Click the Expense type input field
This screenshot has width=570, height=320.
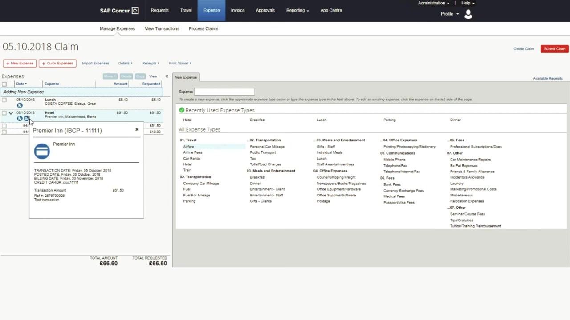[224, 92]
